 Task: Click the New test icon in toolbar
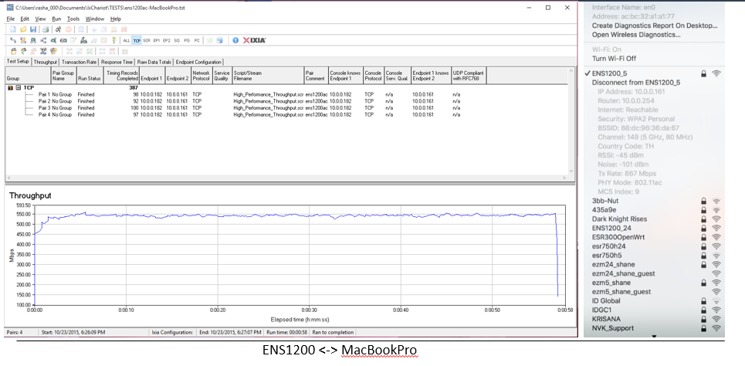click(13, 29)
